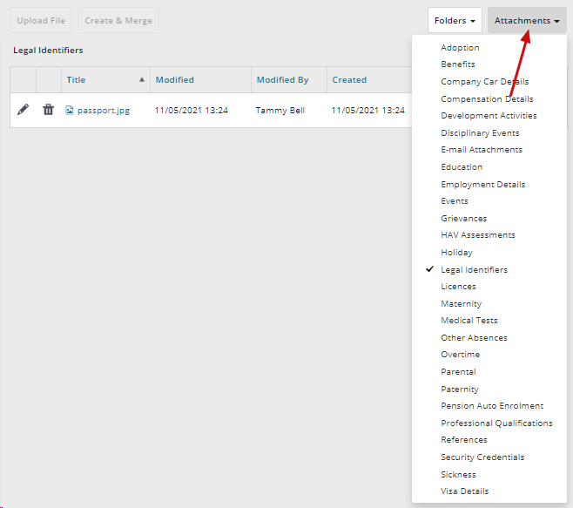The width and height of the screenshot is (573, 508).
Task: Select Adoption from the Attachments menu
Action: pyautogui.click(x=460, y=48)
